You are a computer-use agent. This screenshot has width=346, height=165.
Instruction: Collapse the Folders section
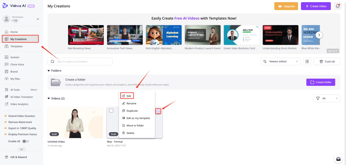point(49,71)
